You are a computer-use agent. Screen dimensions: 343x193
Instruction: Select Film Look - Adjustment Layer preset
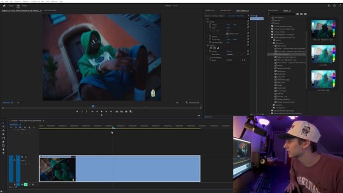[x=287, y=60]
